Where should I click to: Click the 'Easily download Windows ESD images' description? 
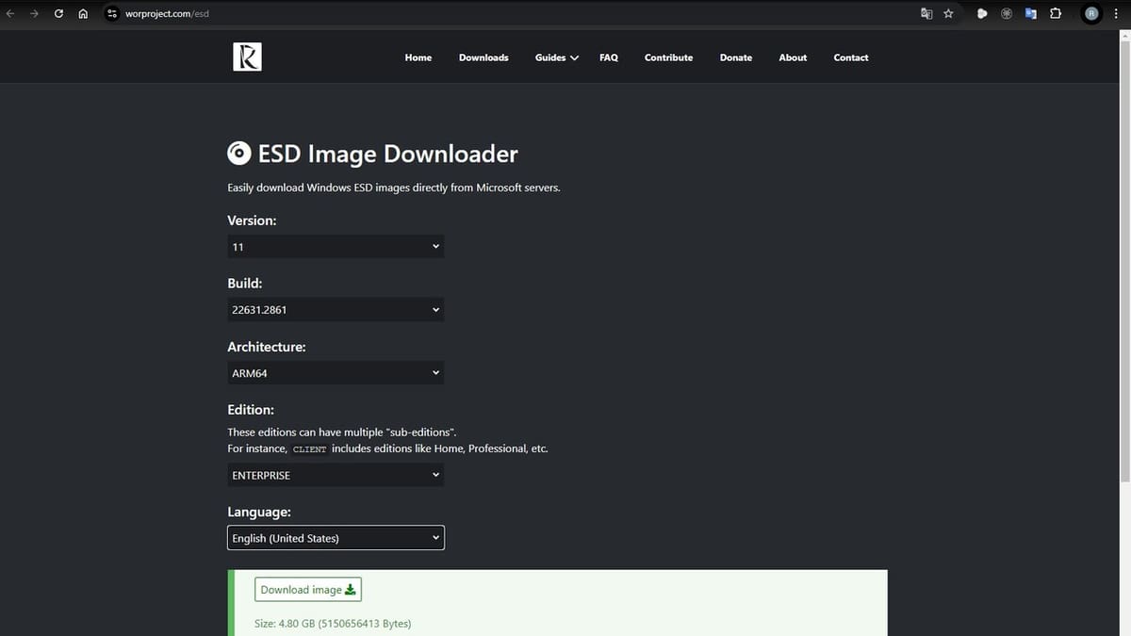coord(394,188)
